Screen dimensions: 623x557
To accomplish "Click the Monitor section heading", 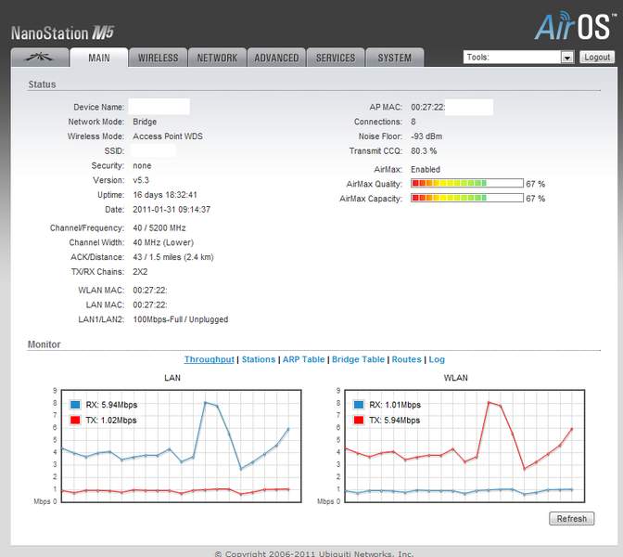I will coord(44,344).
